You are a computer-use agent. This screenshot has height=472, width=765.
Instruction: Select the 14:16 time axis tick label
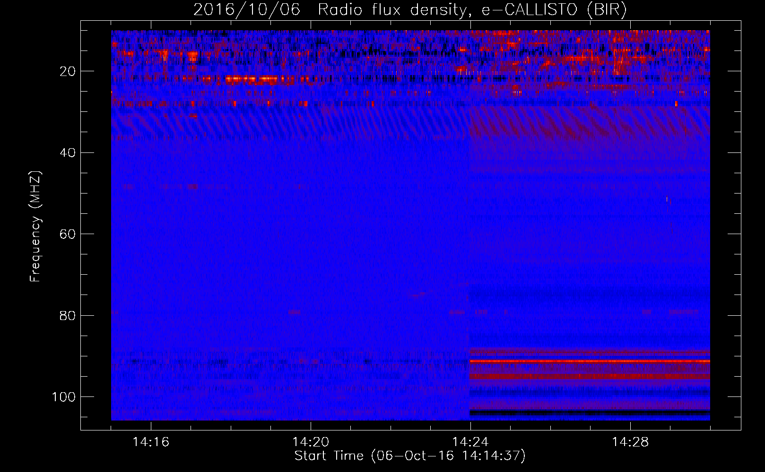(x=151, y=442)
